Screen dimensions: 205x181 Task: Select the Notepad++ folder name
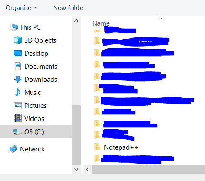tap(121, 147)
